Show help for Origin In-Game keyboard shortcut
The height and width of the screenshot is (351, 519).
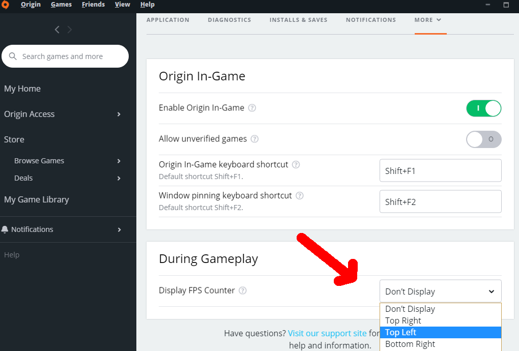coord(296,164)
